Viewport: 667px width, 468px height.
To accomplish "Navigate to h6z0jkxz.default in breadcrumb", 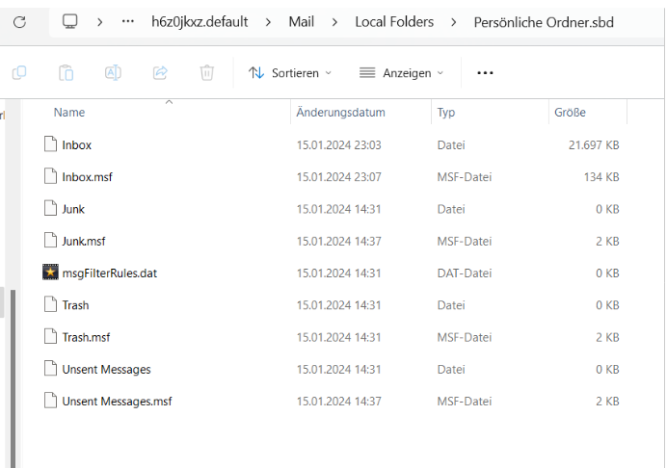I will (200, 22).
